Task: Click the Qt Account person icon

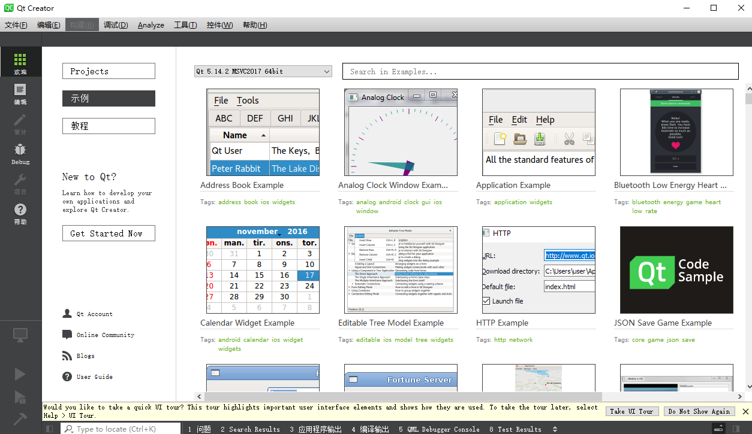Action: click(x=67, y=314)
